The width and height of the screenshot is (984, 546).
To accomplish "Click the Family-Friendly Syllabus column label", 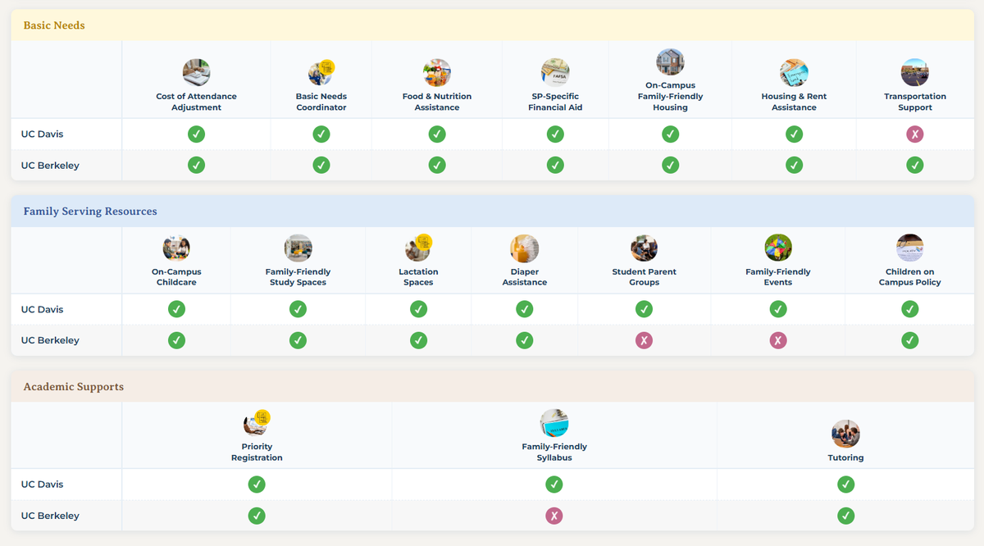I will (x=554, y=453).
